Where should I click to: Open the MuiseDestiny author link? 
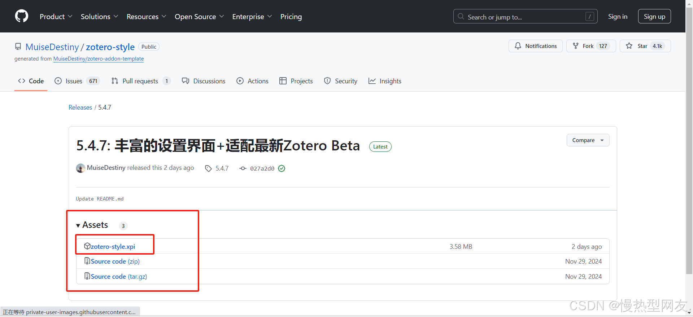coord(106,168)
